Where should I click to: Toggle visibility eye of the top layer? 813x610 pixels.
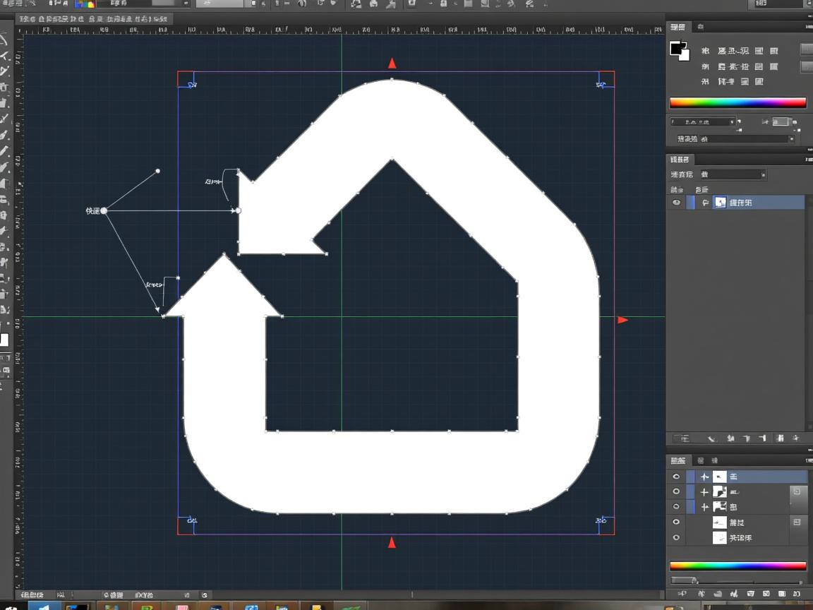pos(677,477)
